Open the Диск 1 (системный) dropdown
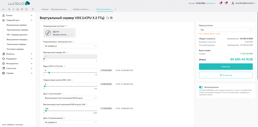The height and width of the screenshot is (127, 258). [x=70, y=98]
